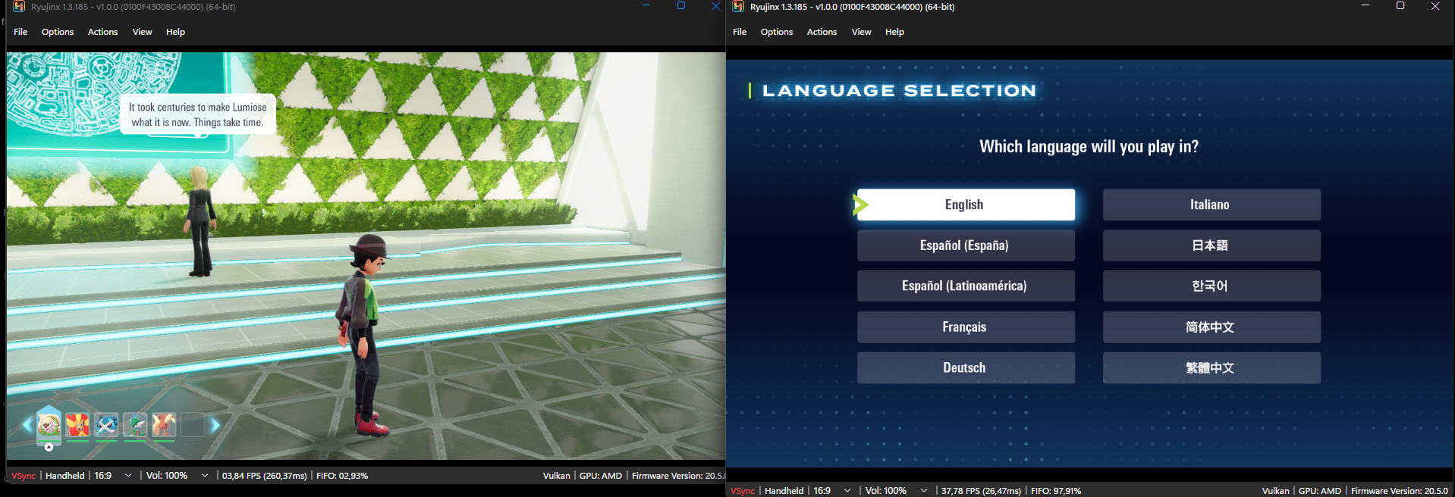Open the Actions menu in the left Ryujinx window
The width and height of the screenshot is (1455, 497).
pyautogui.click(x=102, y=32)
